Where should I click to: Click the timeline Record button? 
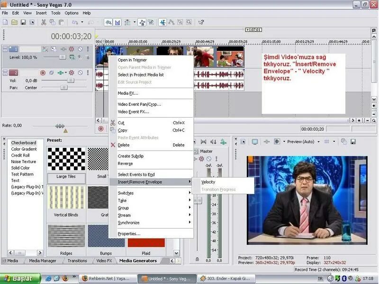click(101, 129)
